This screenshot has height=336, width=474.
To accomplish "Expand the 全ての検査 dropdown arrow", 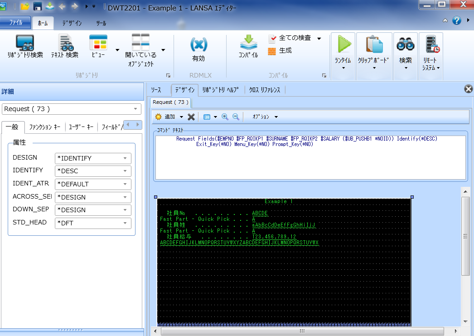I will click(x=319, y=39).
